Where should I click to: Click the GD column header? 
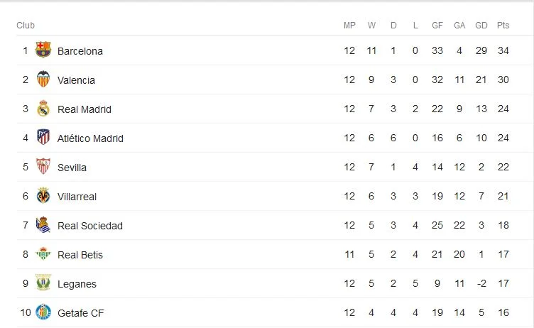(x=481, y=26)
